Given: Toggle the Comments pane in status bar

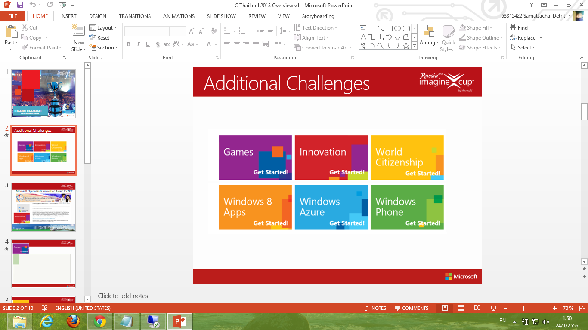Looking at the screenshot, I should (x=411, y=308).
